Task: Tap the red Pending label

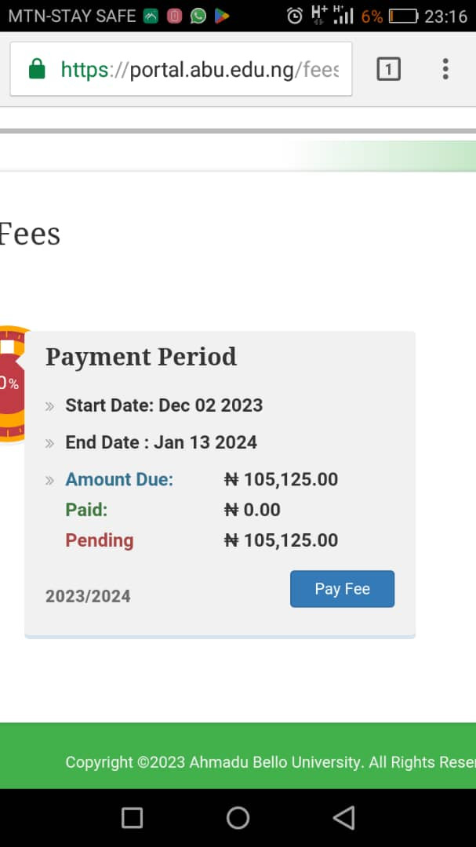Action: pos(100,540)
